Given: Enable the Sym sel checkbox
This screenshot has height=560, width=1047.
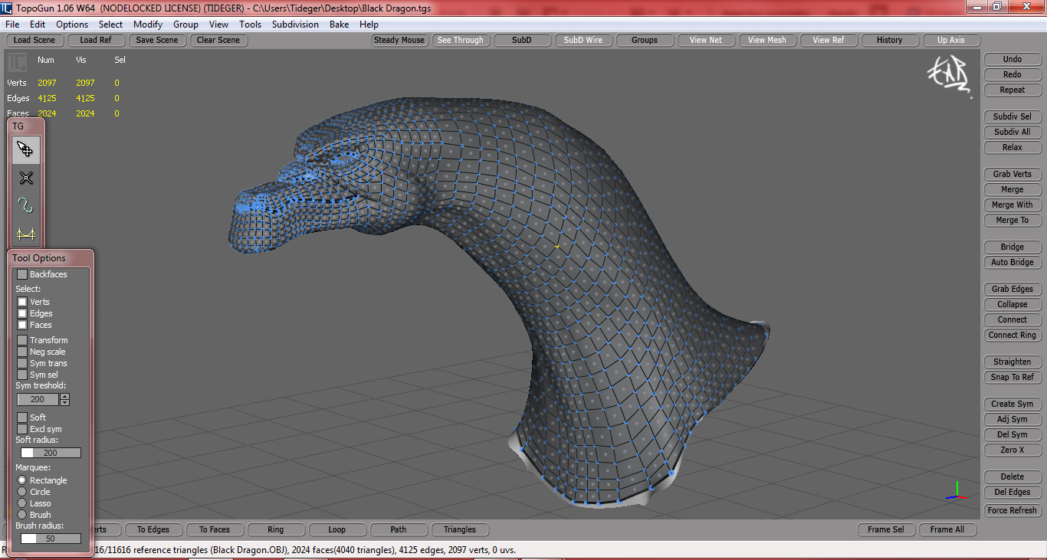Looking at the screenshot, I should click(x=22, y=375).
